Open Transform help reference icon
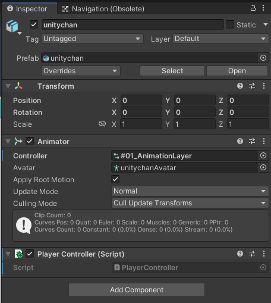This screenshot has height=303, width=271. coord(240,86)
